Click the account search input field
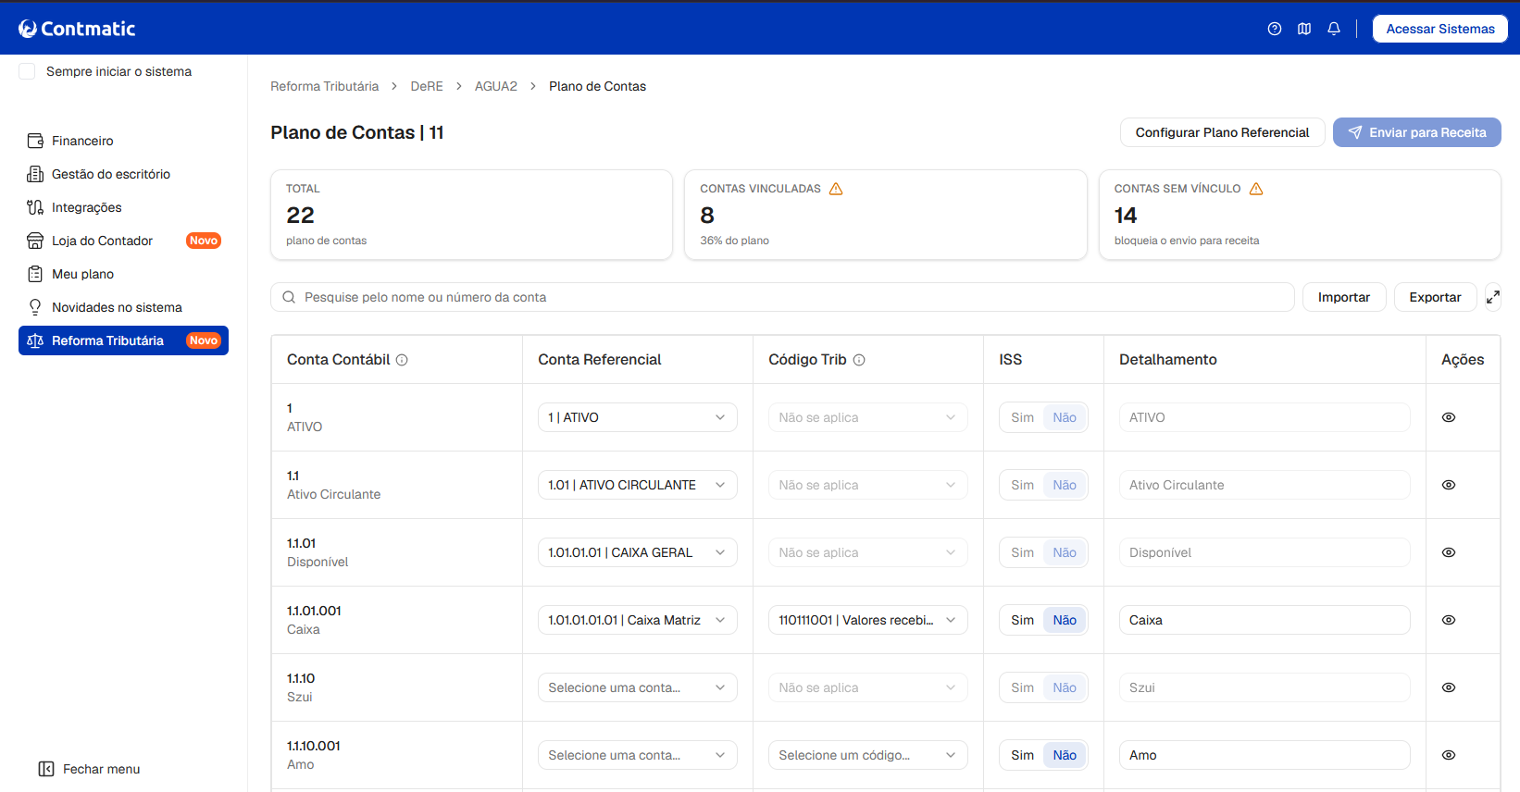Image resolution: width=1520 pixels, height=792 pixels. click(782, 297)
